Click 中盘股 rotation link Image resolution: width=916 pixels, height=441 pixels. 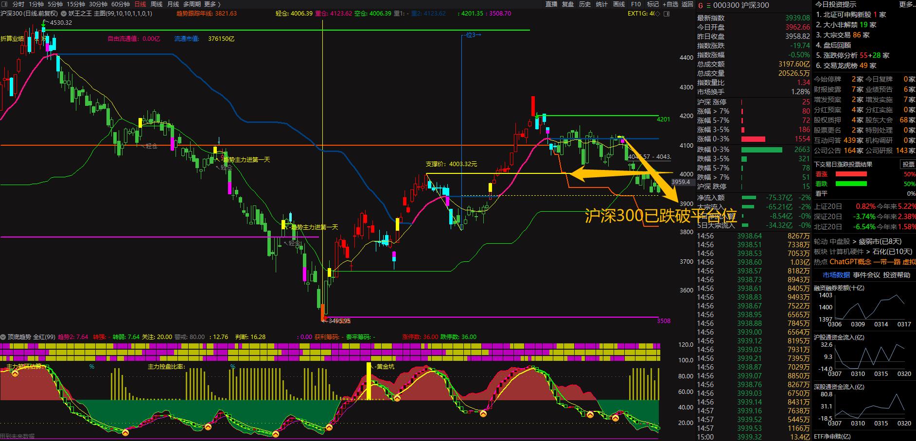[840, 241]
